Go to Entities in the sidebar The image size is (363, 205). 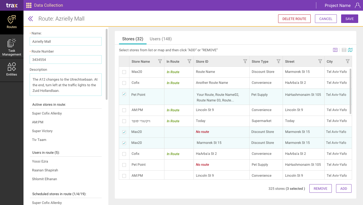click(x=12, y=69)
